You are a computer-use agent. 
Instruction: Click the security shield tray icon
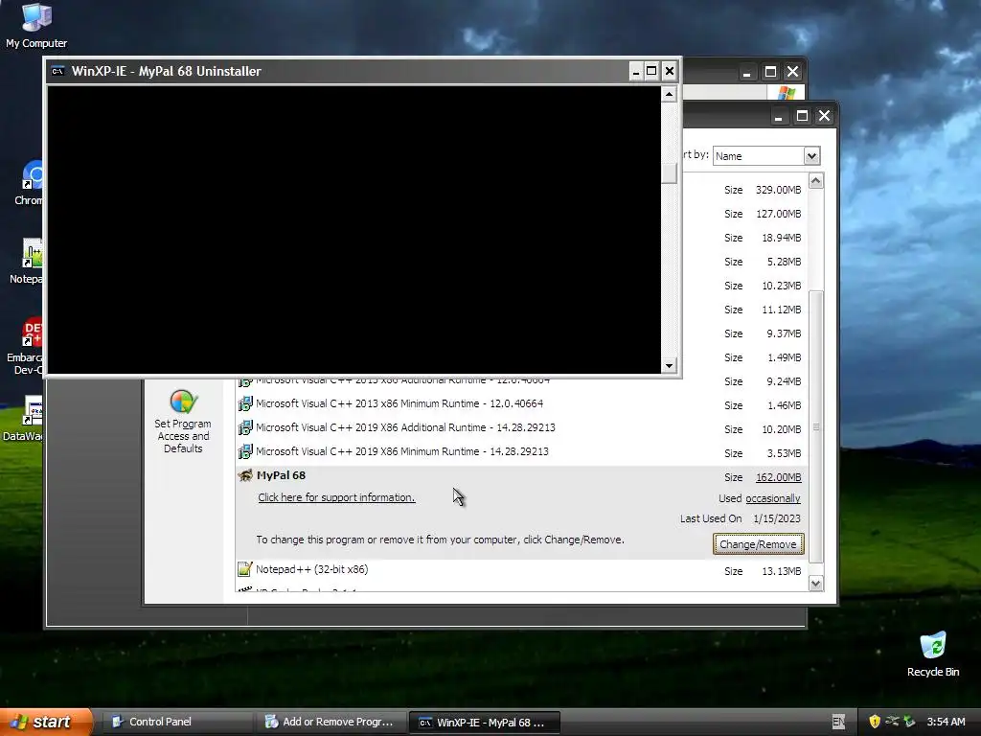[875, 722]
